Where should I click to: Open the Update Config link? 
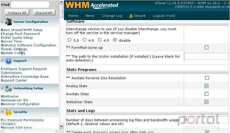click(x=13, y=53)
